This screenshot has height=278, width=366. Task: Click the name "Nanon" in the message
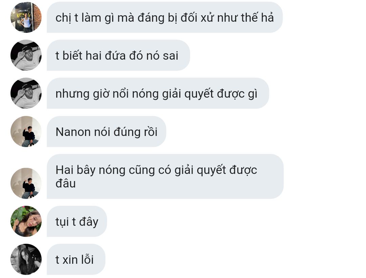coord(73,132)
